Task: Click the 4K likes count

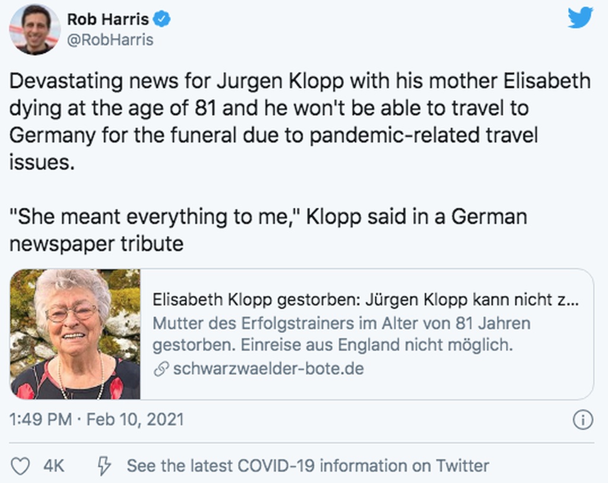Action: [54, 466]
